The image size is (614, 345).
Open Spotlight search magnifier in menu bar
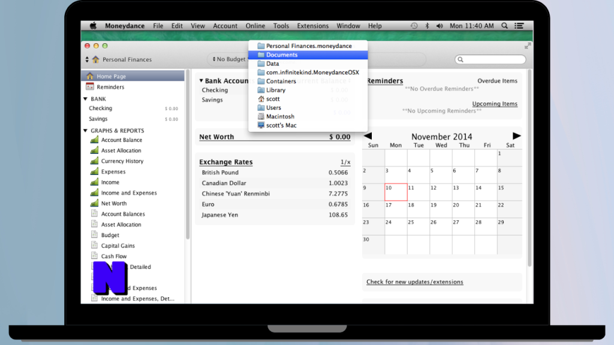point(504,26)
